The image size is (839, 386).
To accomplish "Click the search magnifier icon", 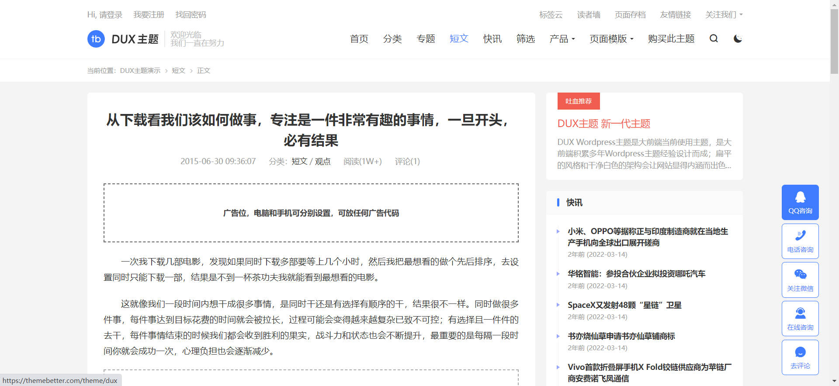I will tap(714, 39).
